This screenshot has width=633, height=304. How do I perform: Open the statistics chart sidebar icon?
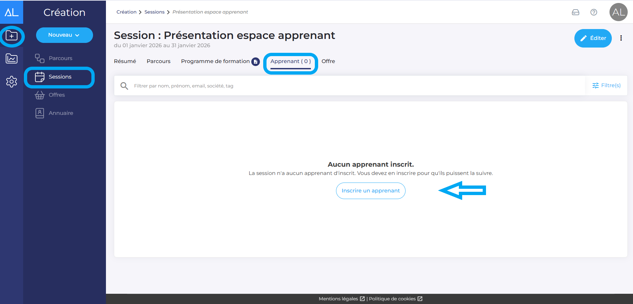pyautogui.click(x=12, y=59)
